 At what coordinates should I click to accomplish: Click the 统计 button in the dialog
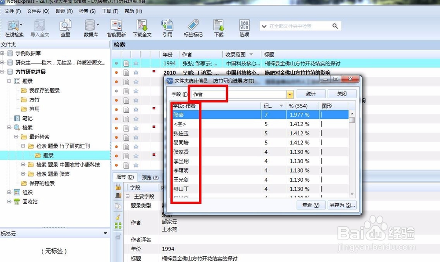point(311,94)
